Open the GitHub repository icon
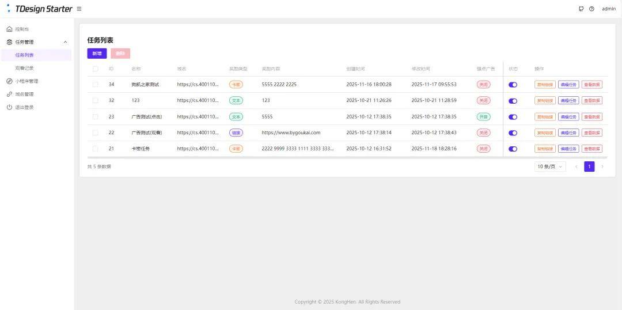Viewport: 622px width, 310px height. [x=581, y=9]
